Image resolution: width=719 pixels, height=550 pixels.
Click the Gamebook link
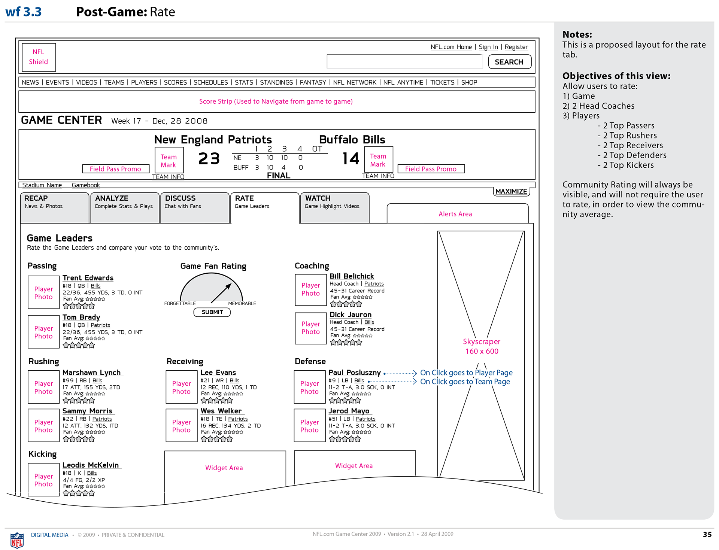(x=86, y=185)
